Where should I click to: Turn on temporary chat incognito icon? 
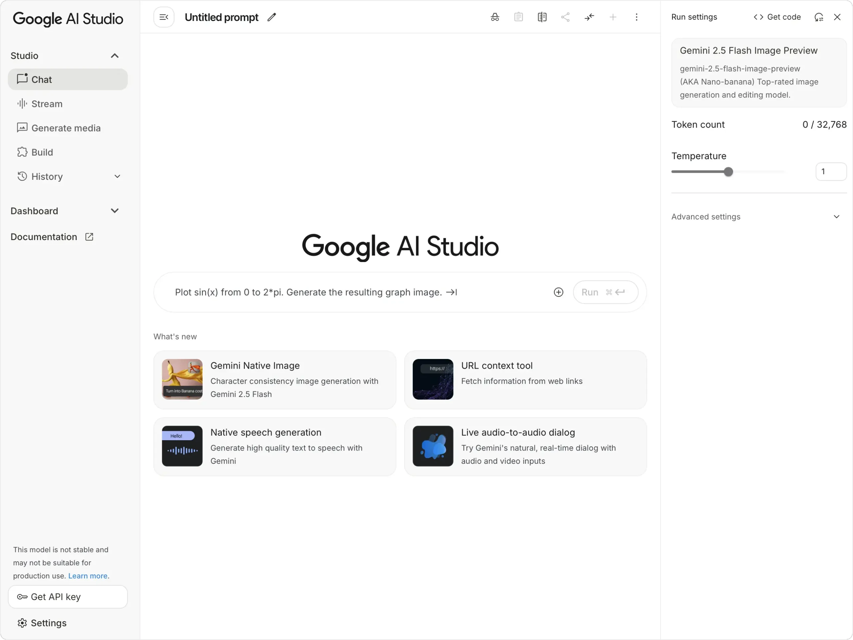pyautogui.click(x=495, y=17)
